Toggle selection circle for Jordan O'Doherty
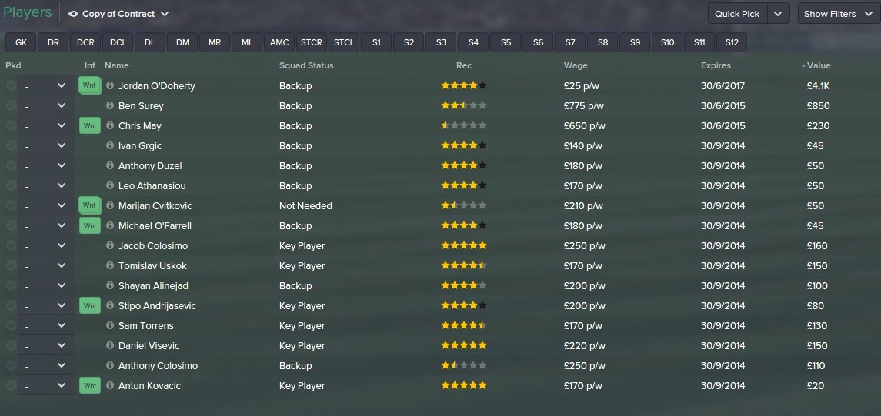Viewport: 881px width, 416px height. (x=11, y=86)
